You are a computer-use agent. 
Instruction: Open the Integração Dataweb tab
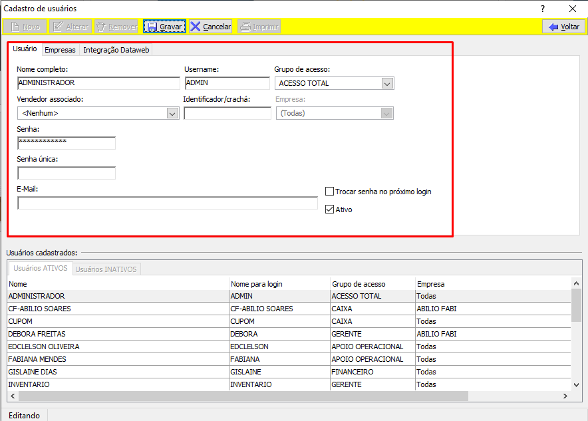[116, 50]
